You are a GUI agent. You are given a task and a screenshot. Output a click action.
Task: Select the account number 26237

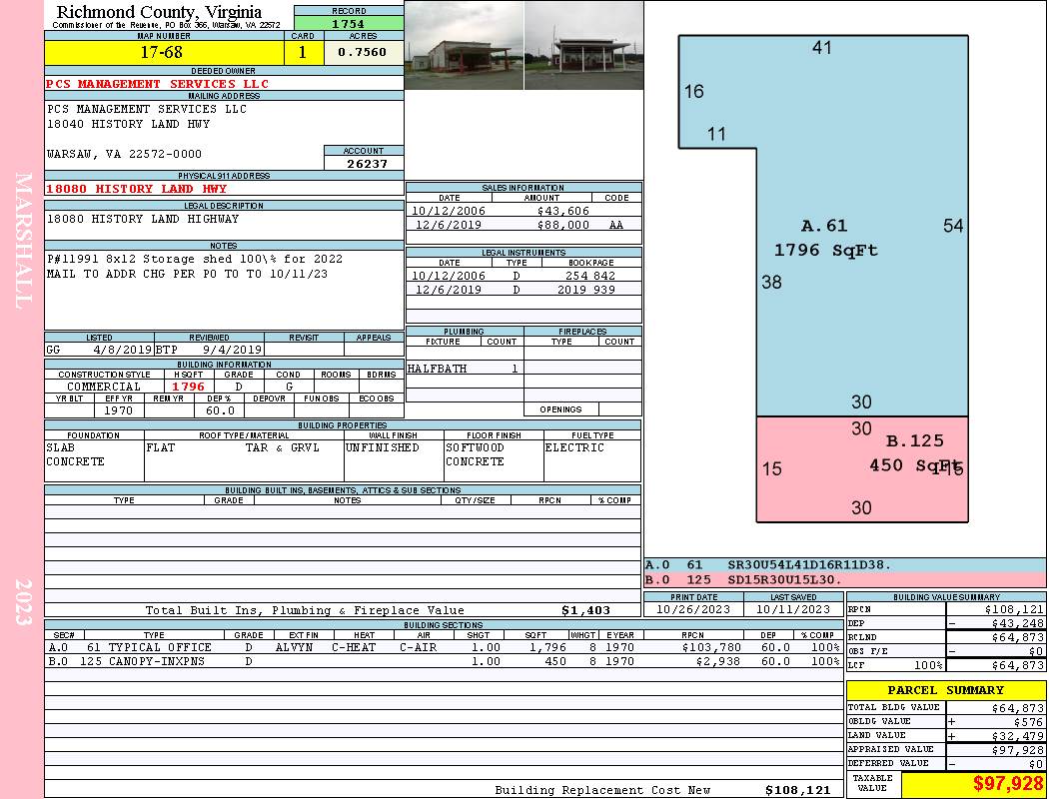[x=364, y=164]
